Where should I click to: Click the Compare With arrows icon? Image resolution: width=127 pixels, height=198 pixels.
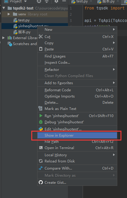(41, 168)
